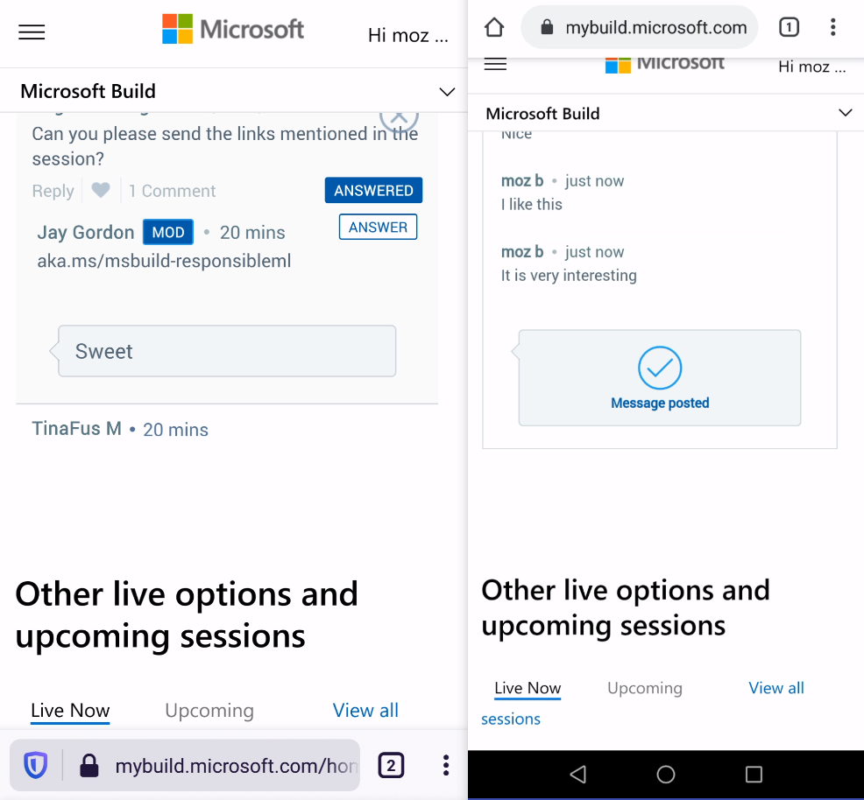Click ANSWER to mark Jay Gordon's reply

[378, 227]
